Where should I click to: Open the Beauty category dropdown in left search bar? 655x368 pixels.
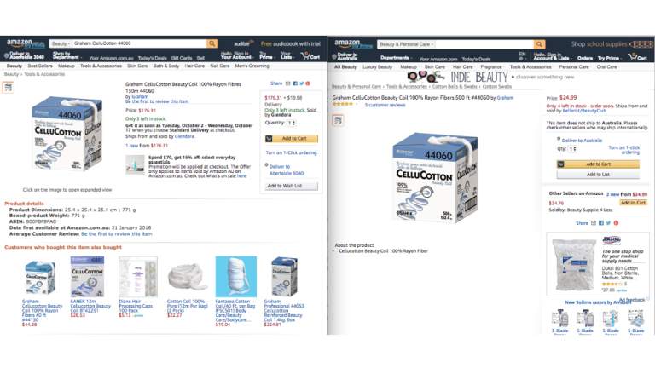point(61,43)
